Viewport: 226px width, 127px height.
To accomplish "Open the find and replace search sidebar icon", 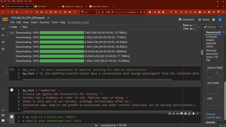I will pyautogui.click(x=3, y=35).
